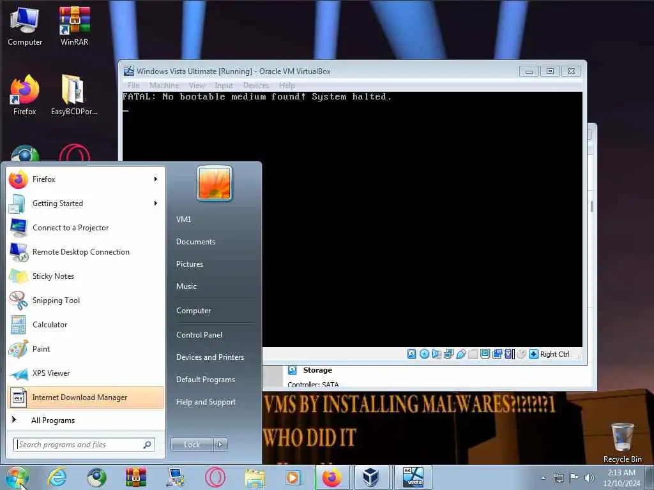Click the mouse integration icon in VirtualBox status bar
This screenshot has width=654, height=490.
click(x=521, y=354)
